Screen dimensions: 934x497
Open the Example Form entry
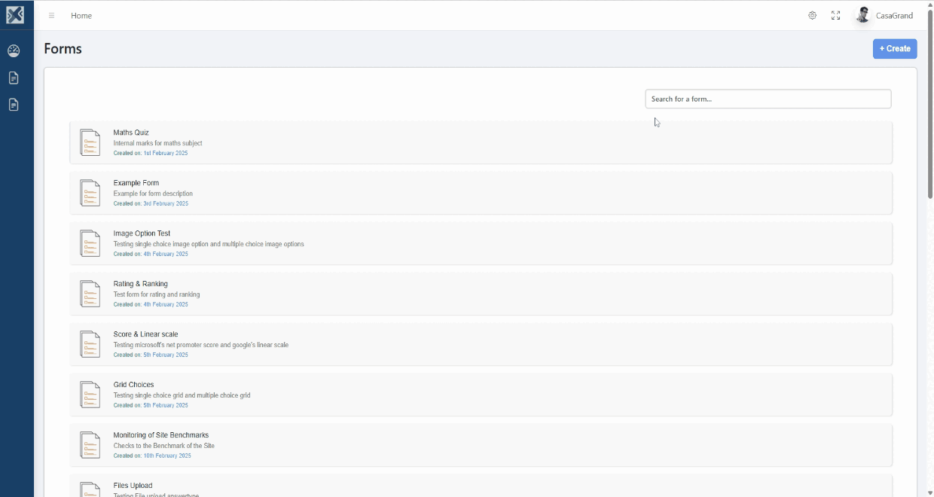(136, 183)
